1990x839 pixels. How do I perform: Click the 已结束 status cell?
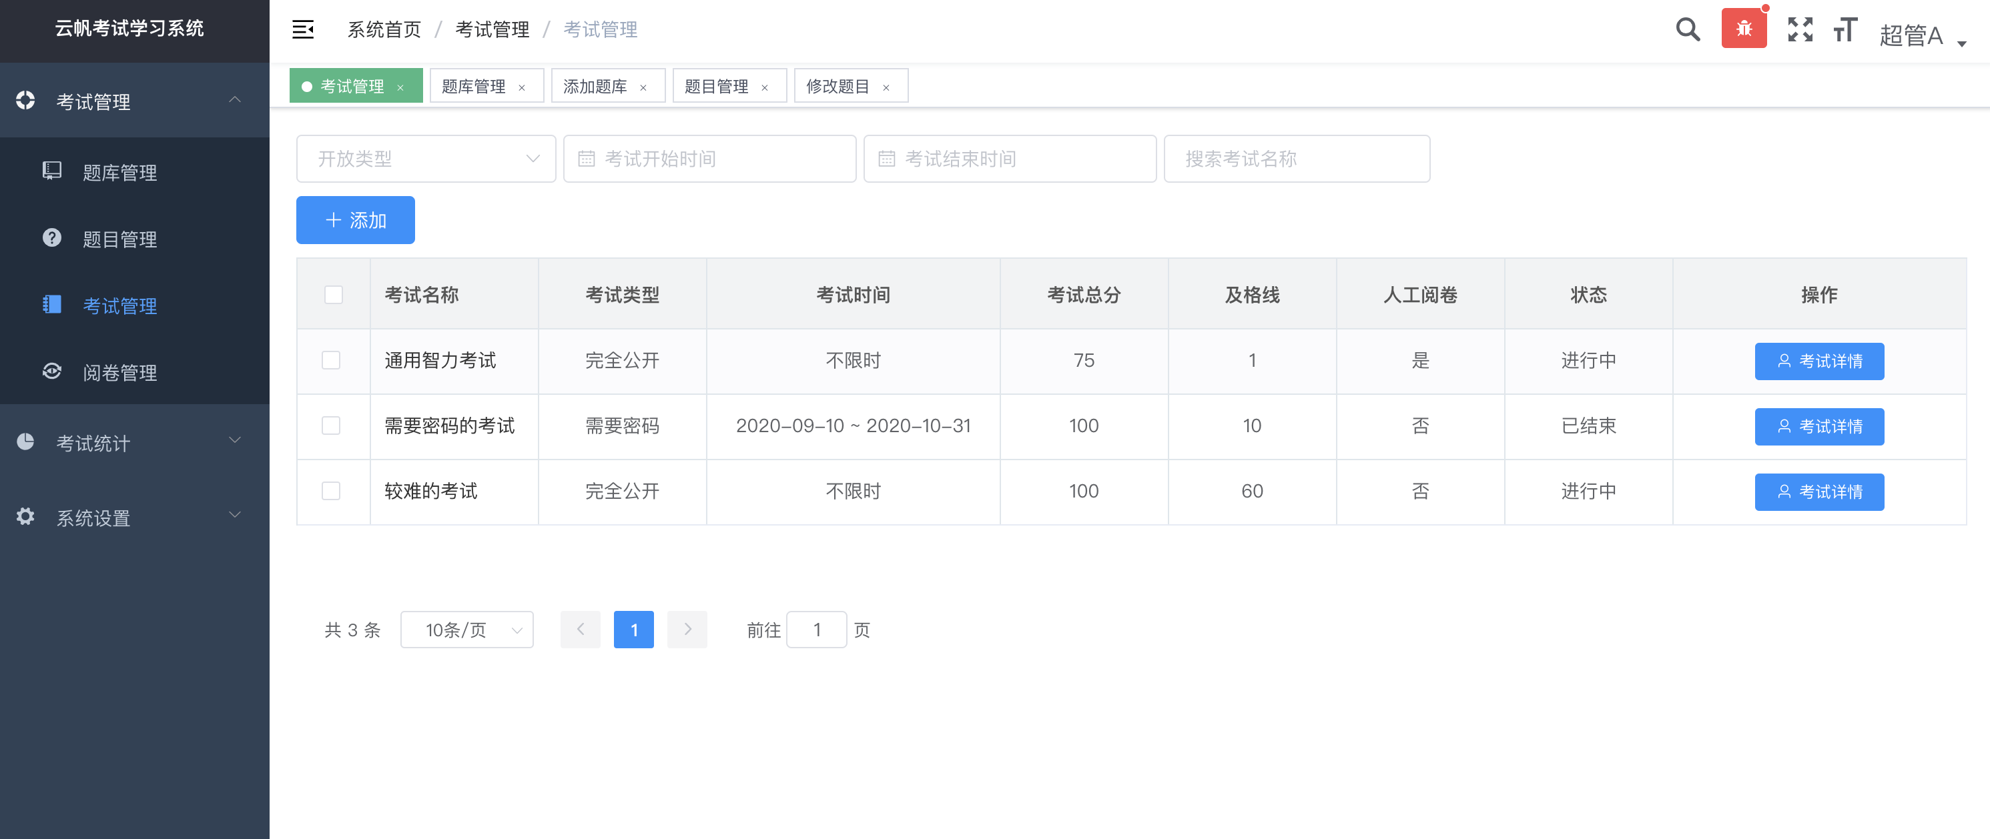tap(1588, 426)
